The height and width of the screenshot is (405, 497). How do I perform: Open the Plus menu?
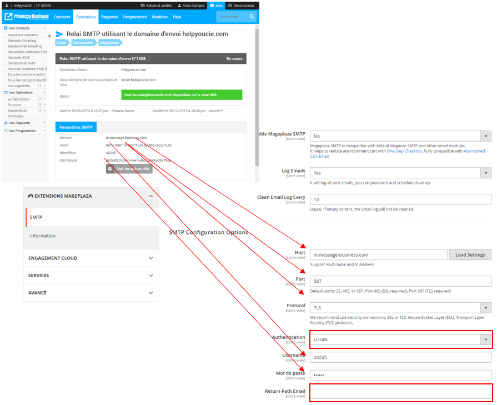click(x=177, y=17)
